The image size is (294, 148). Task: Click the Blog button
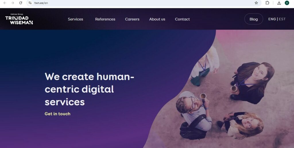[254, 19]
